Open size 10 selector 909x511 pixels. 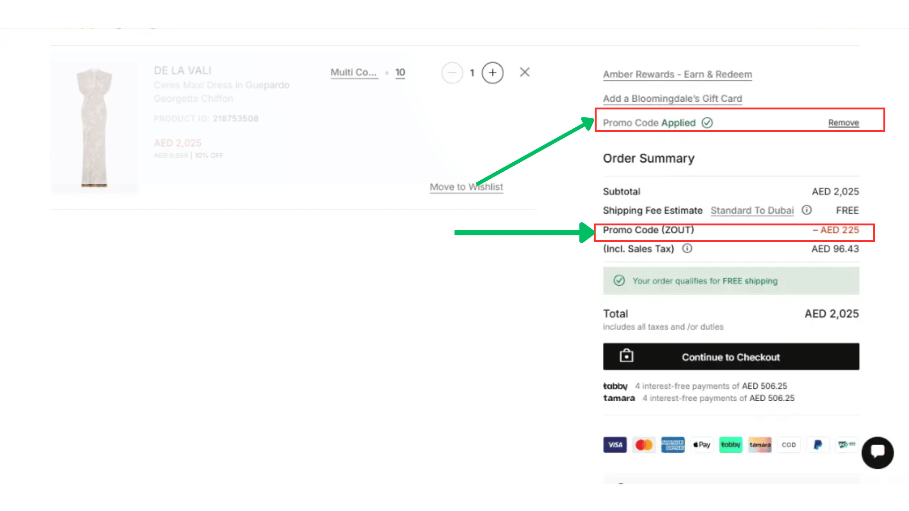[400, 72]
